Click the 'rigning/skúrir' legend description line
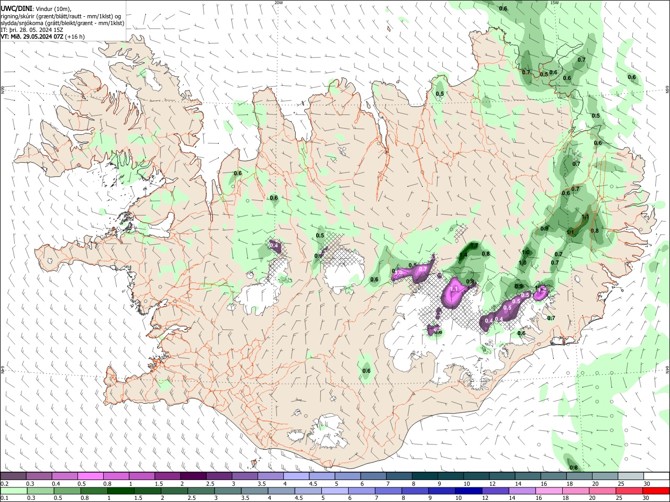 coord(61,16)
